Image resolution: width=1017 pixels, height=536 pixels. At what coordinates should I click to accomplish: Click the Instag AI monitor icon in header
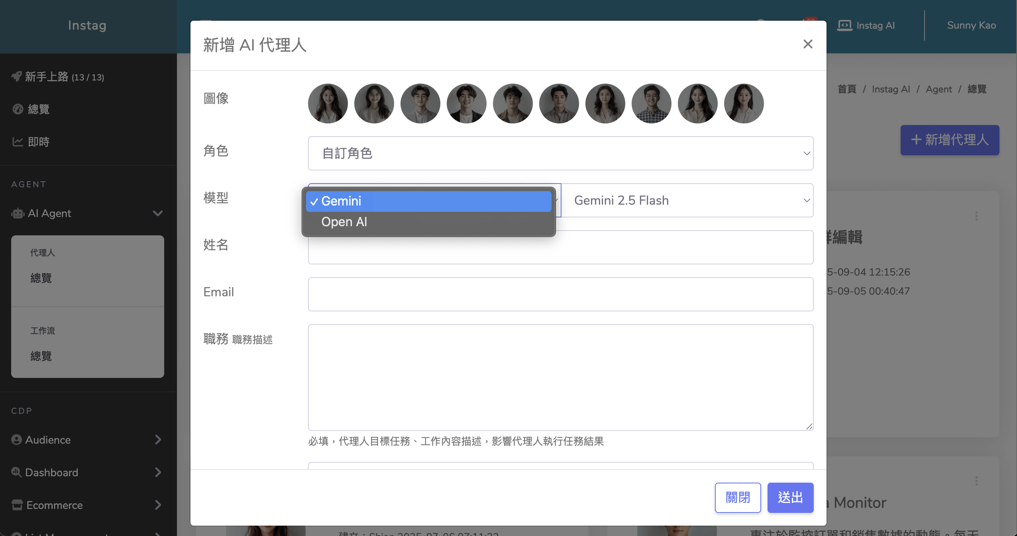tap(844, 25)
